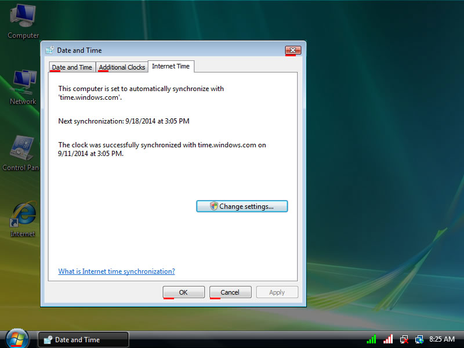The width and height of the screenshot is (464, 348).
Task: Click the disconnected network tray icon with red X
Action: point(404,339)
